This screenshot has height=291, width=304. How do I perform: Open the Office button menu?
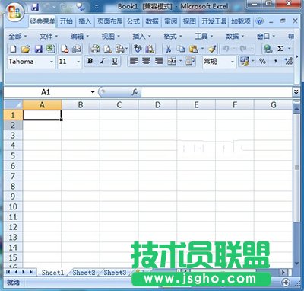(14, 12)
